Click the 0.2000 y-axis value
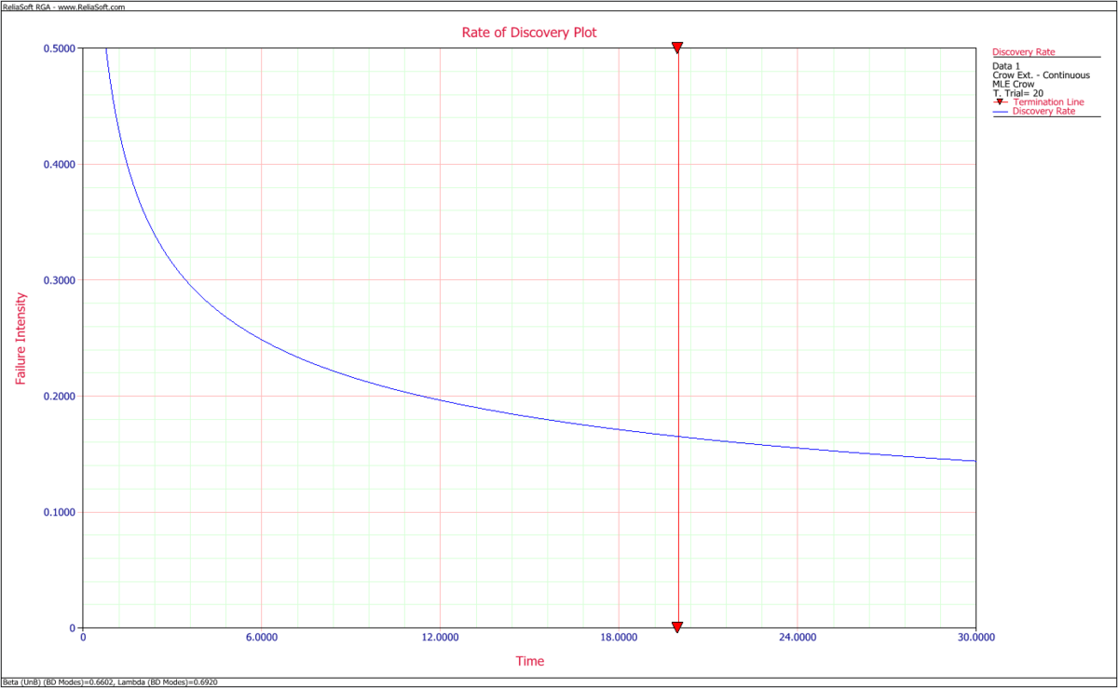The image size is (1118, 688). pos(59,397)
